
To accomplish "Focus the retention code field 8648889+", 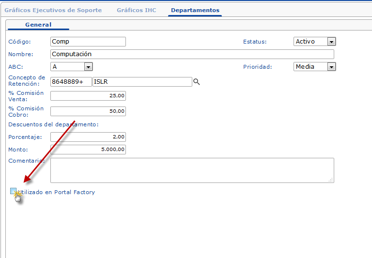I will tap(71, 82).
